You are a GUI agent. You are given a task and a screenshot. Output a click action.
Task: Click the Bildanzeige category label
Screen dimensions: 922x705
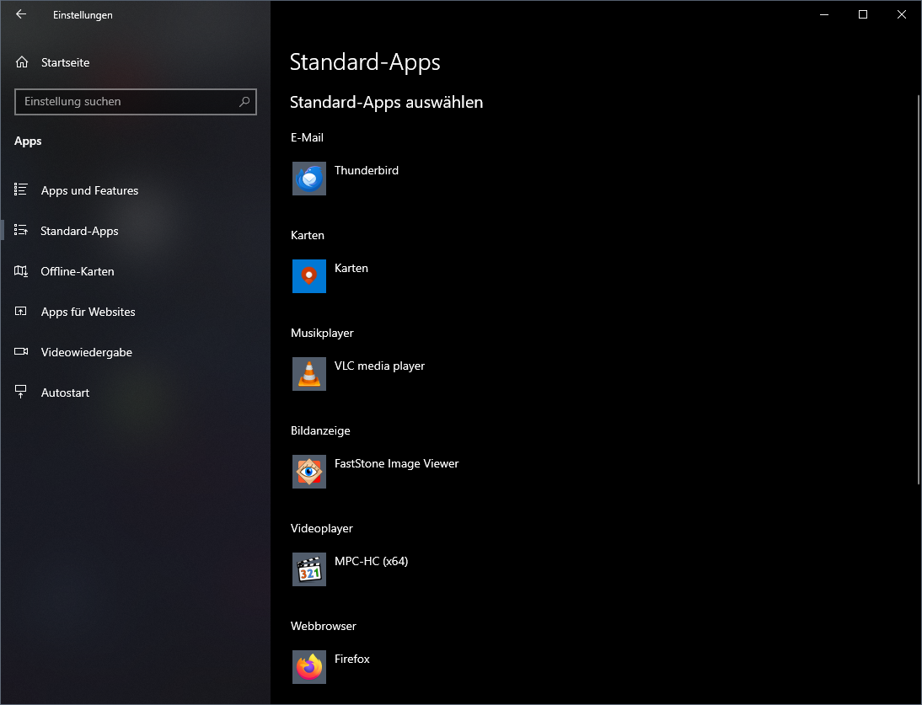[320, 430]
